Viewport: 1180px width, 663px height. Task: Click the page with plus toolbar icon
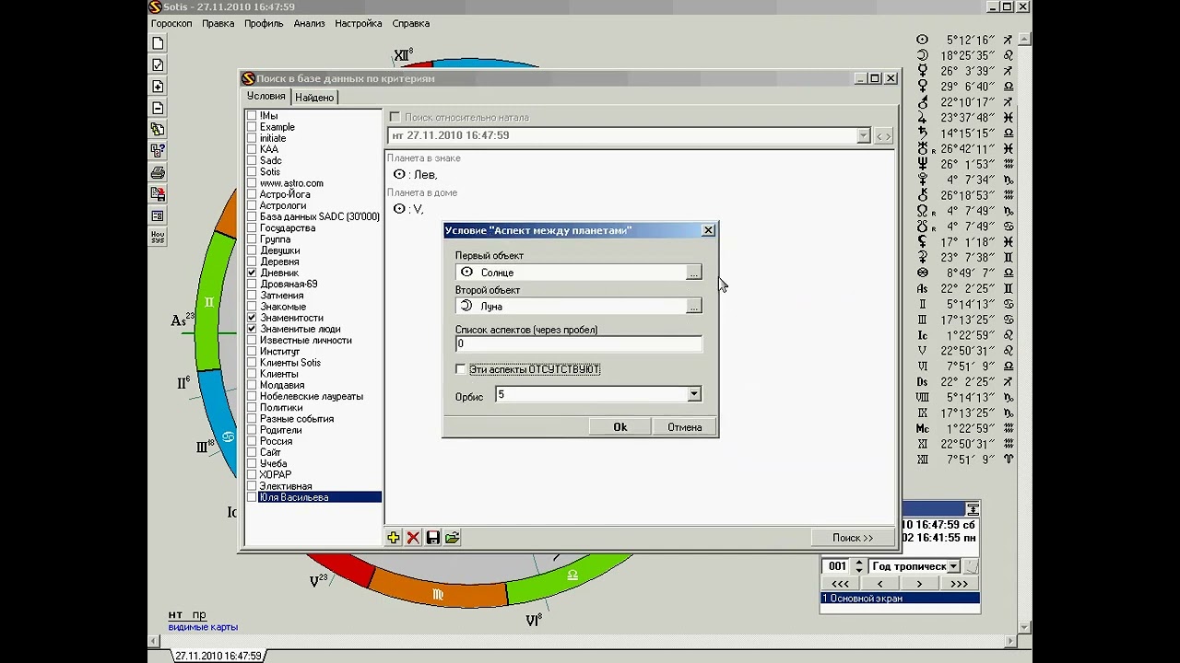coord(158,87)
